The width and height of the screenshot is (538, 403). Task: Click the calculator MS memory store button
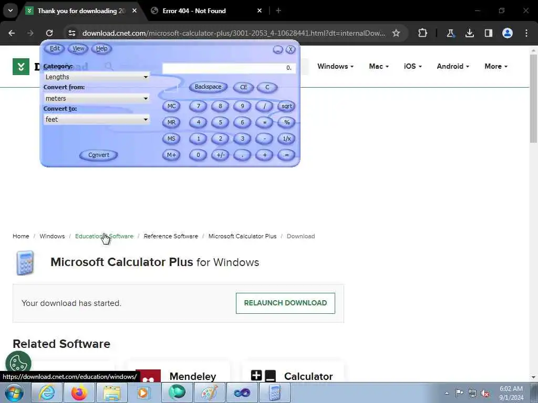171,139
